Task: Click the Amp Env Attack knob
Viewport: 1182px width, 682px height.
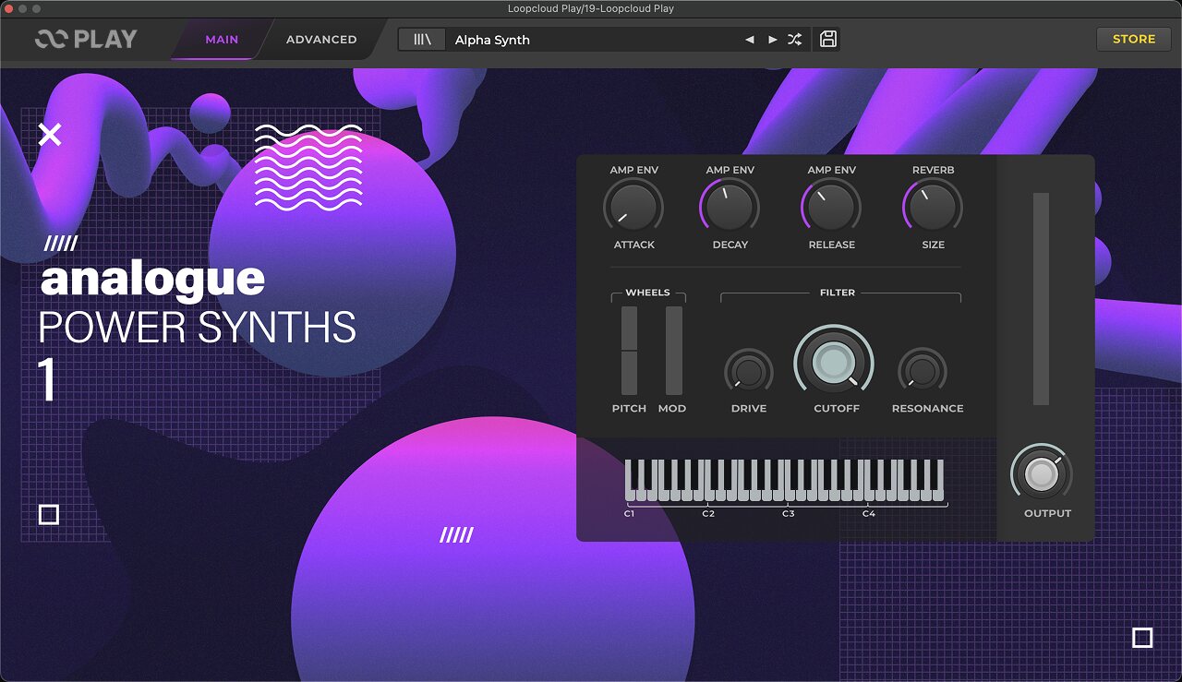Action: tap(633, 207)
